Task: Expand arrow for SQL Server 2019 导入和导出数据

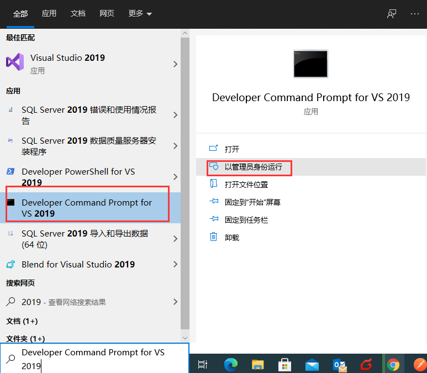Action: click(175, 239)
